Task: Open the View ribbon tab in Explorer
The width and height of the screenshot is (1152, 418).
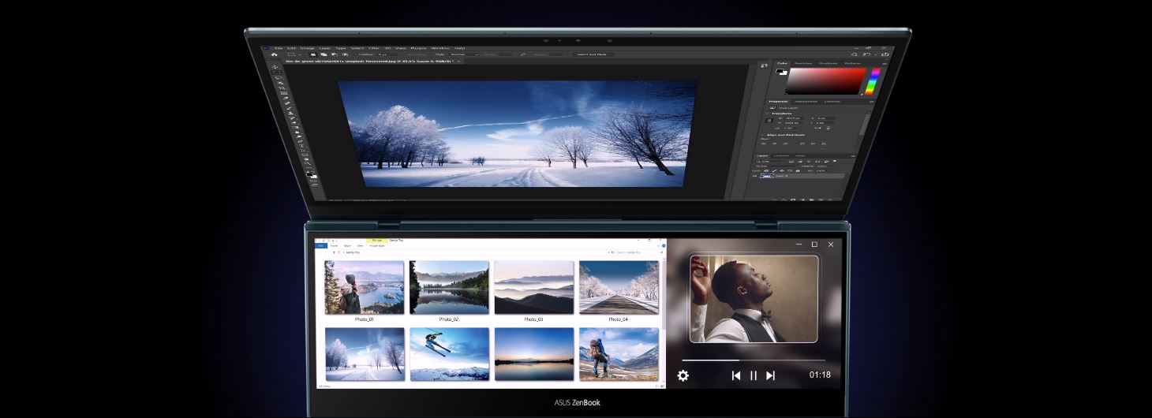Action: click(x=360, y=246)
